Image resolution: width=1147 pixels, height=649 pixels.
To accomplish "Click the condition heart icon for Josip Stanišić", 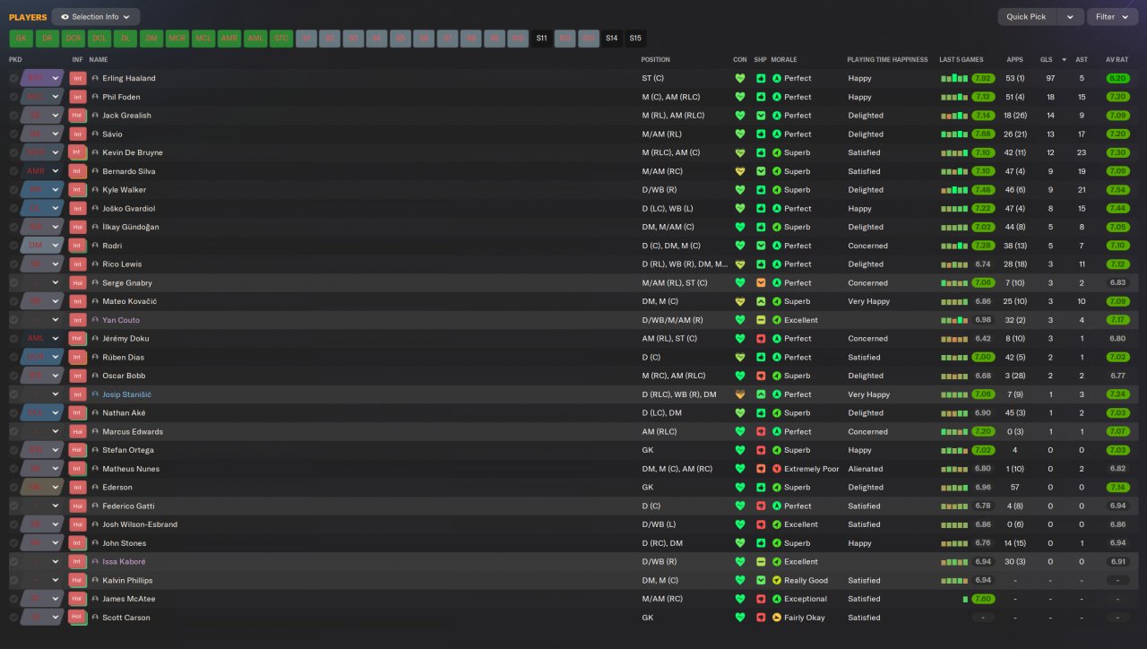I will (x=740, y=394).
